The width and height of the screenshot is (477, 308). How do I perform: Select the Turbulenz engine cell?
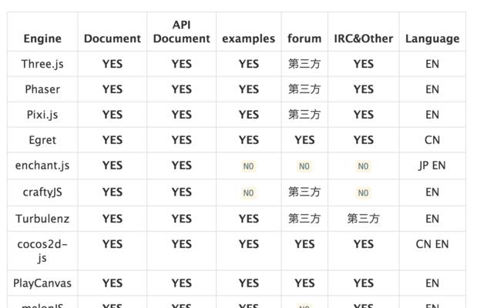coord(42,219)
